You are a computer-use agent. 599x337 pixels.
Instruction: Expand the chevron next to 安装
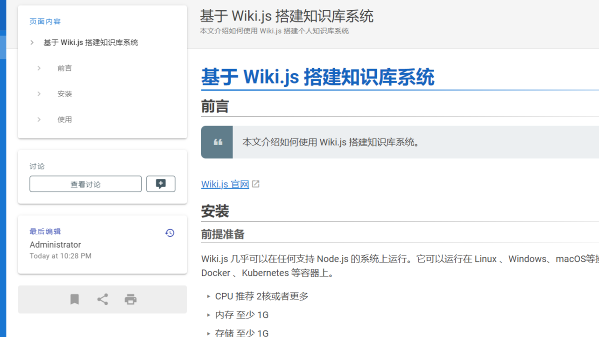click(39, 94)
